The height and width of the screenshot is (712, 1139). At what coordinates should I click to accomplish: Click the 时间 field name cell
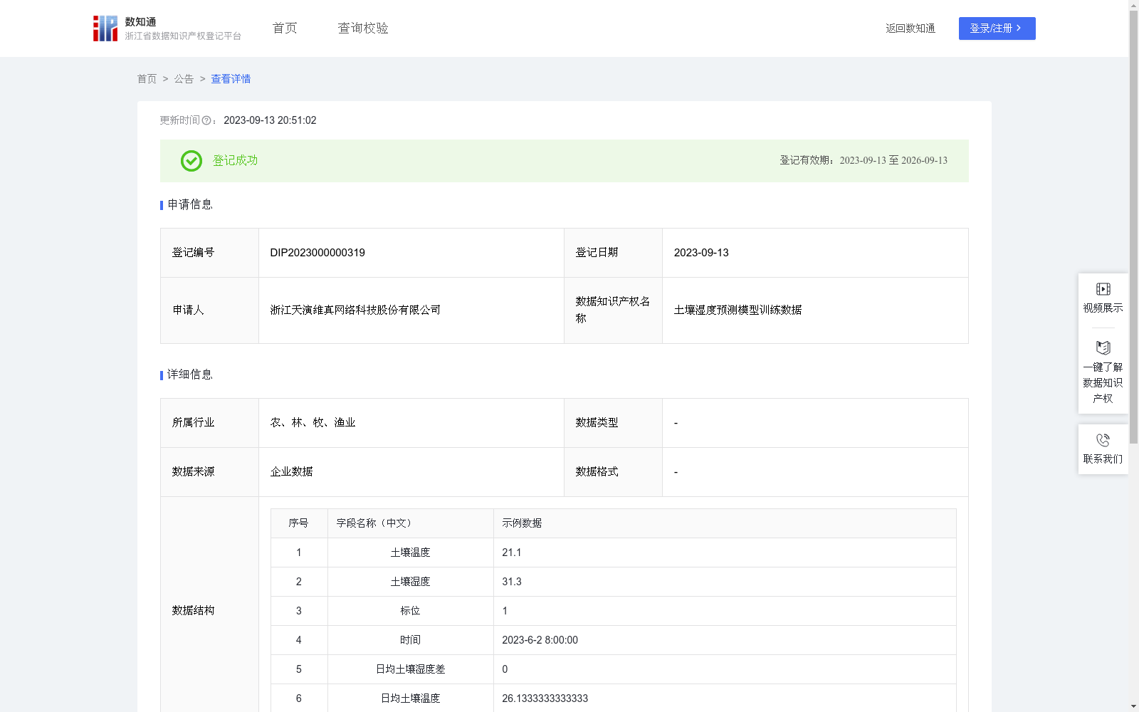(x=410, y=640)
